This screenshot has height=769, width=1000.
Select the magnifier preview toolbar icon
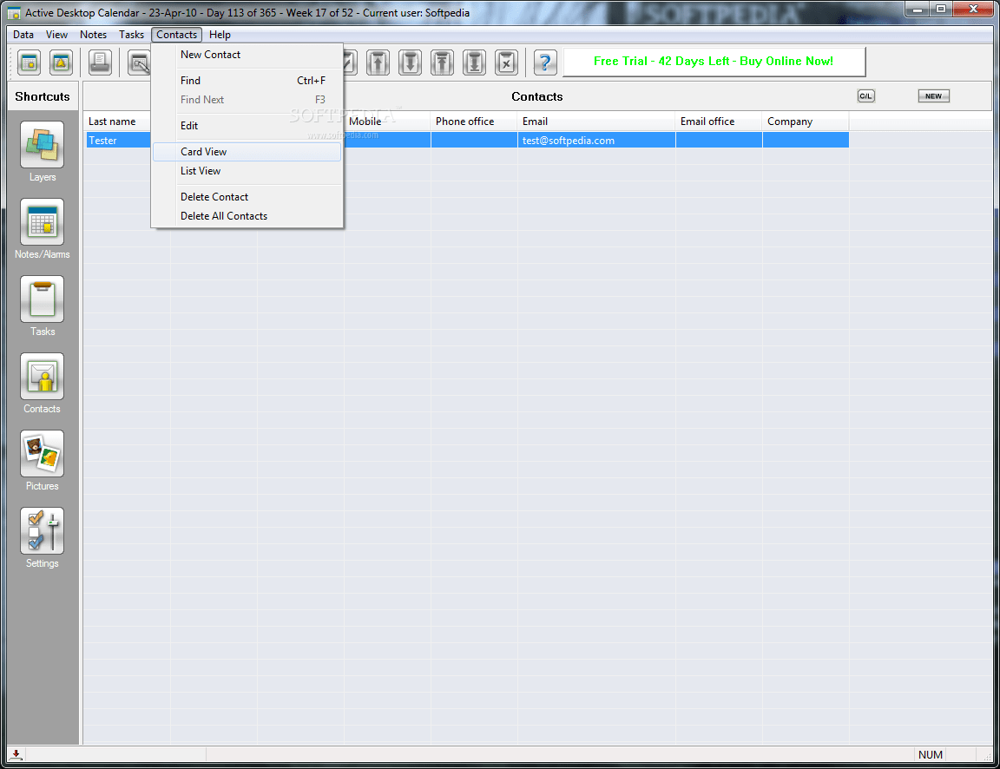pos(140,62)
